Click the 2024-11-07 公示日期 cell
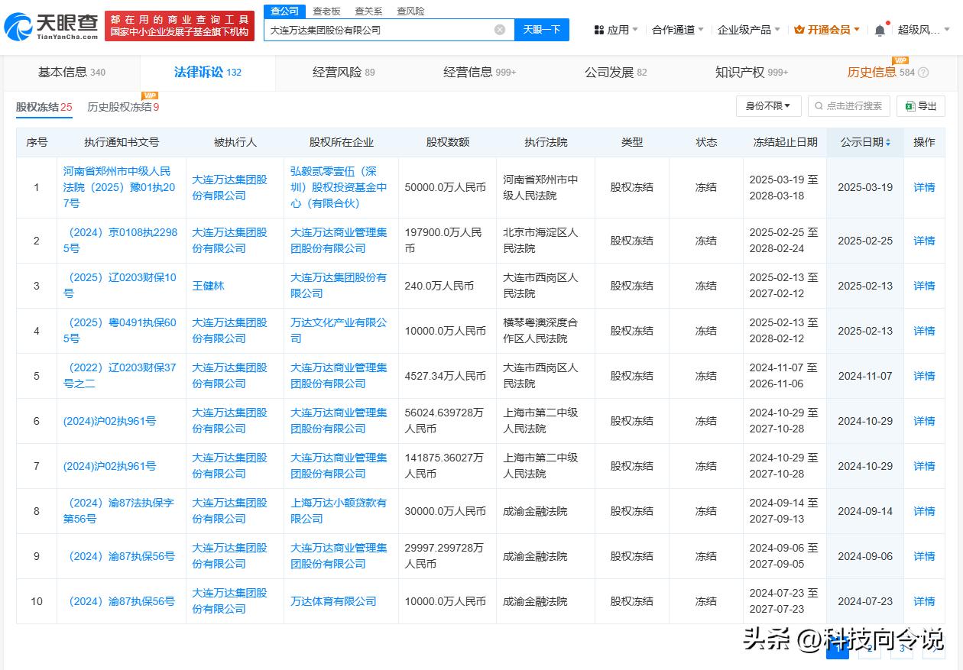Image resolution: width=963 pixels, height=670 pixels. [865, 376]
